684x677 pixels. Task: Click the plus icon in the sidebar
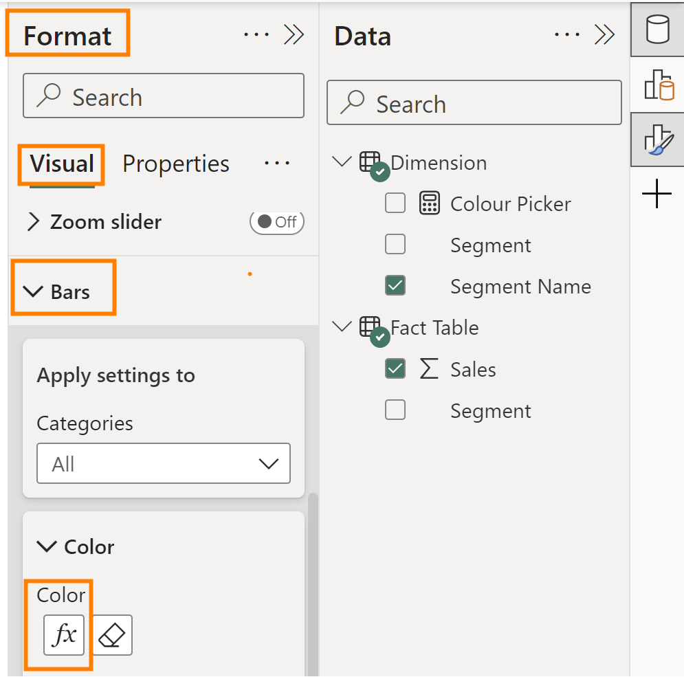(x=657, y=195)
